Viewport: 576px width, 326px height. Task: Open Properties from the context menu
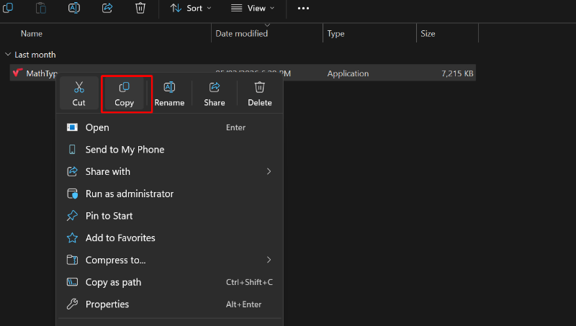click(107, 304)
